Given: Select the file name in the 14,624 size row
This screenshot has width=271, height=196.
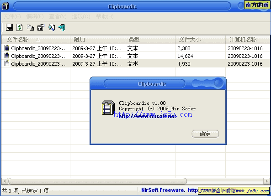Looking at the screenshot, I should [x=39, y=56].
